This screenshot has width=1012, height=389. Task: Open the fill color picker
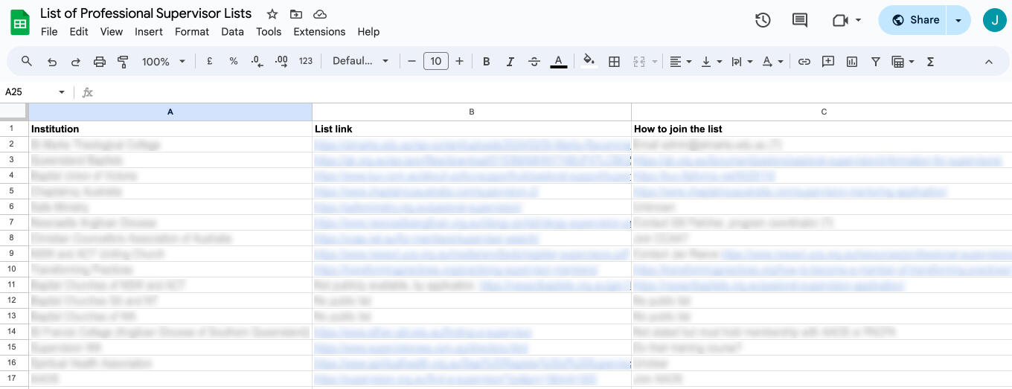coord(589,62)
